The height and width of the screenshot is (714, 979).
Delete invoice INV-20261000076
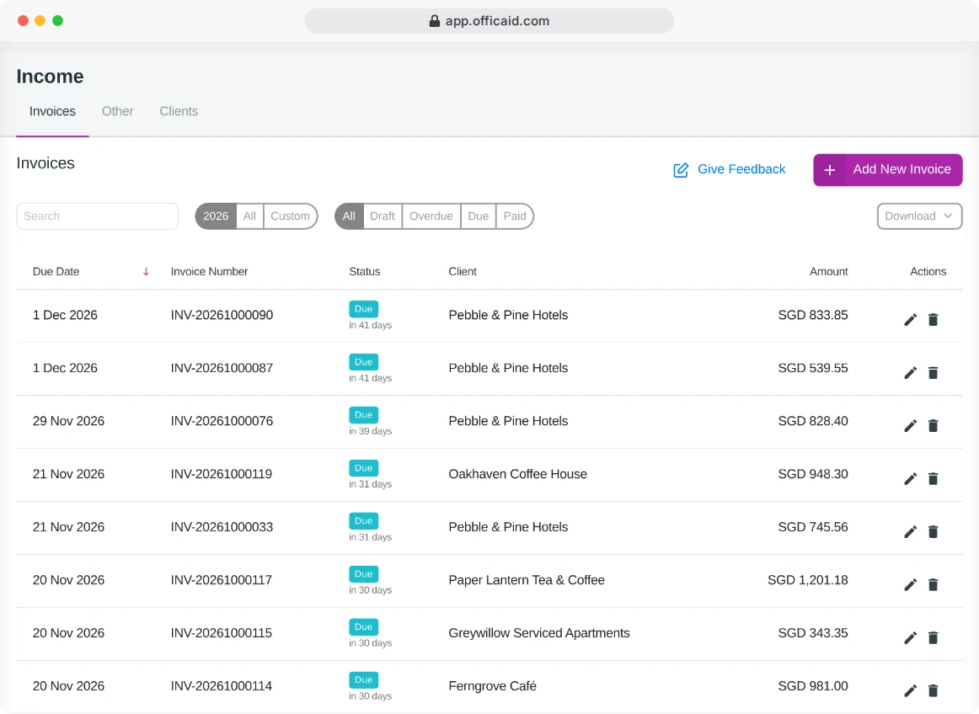(x=933, y=426)
